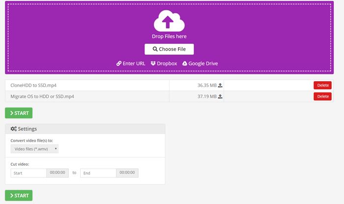The height and width of the screenshot is (204, 344).
Task: Click the Enter URL link icon
Action: pyautogui.click(x=119, y=63)
